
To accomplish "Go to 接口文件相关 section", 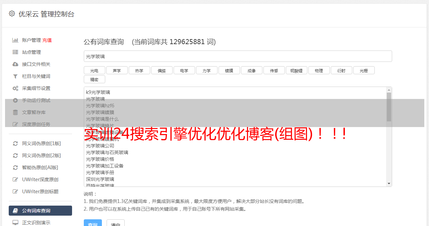I will pyautogui.click(x=36, y=64).
